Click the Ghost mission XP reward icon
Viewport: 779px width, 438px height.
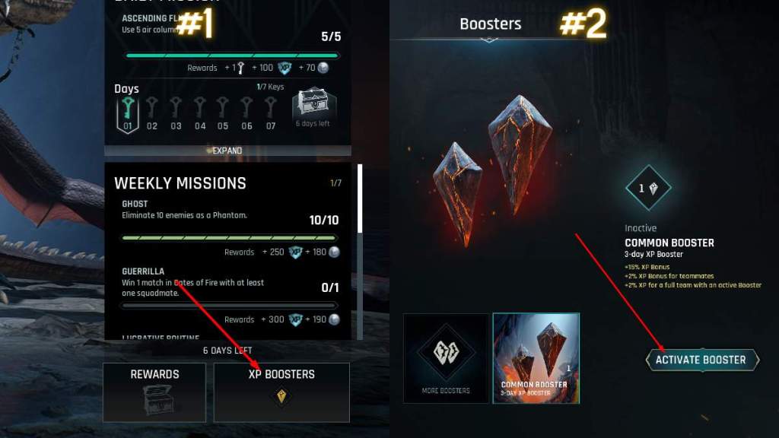click(296, 252)
